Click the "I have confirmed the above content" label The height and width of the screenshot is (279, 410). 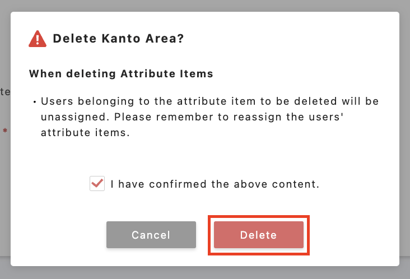[x=215, y=184]
